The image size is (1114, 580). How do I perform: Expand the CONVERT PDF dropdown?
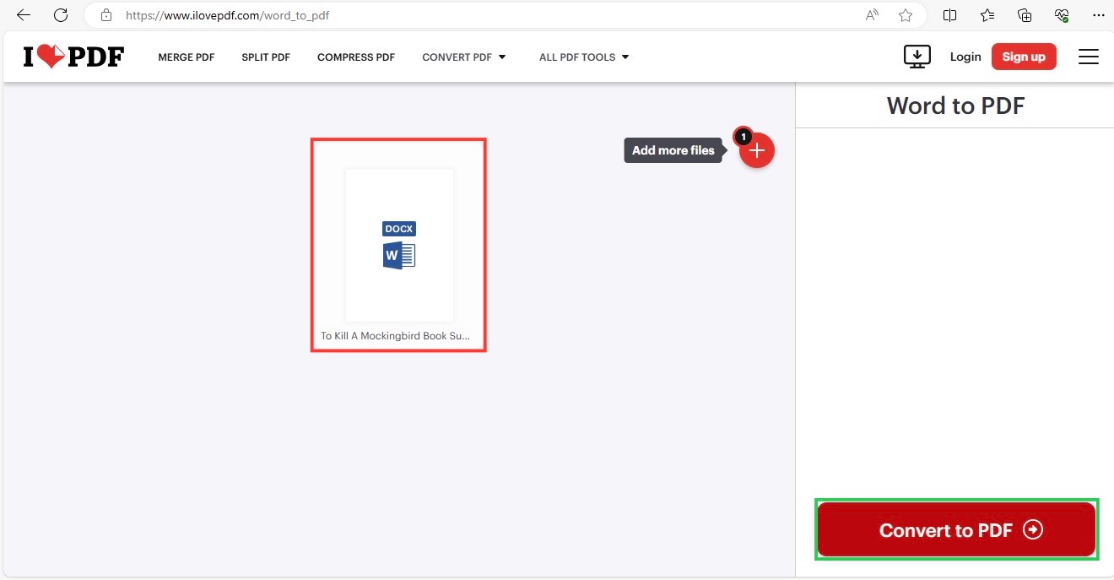pos(464,57)
